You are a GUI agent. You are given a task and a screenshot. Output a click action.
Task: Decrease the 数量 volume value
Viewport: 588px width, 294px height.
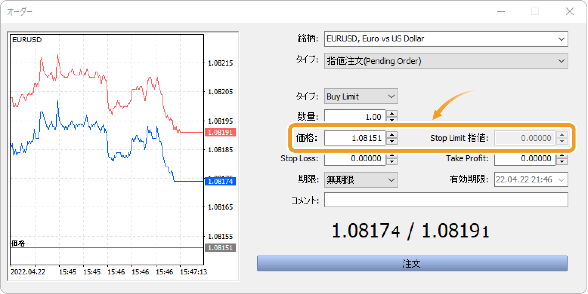[392, 120]
